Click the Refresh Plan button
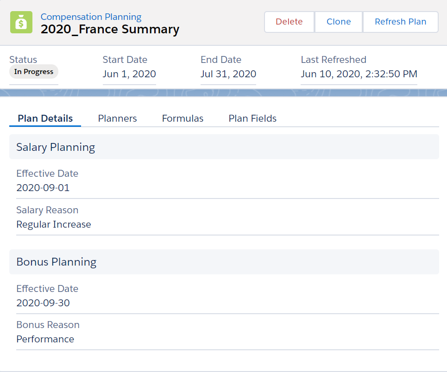The height and width of the screenshot is (372, 447). click(400, 22)
